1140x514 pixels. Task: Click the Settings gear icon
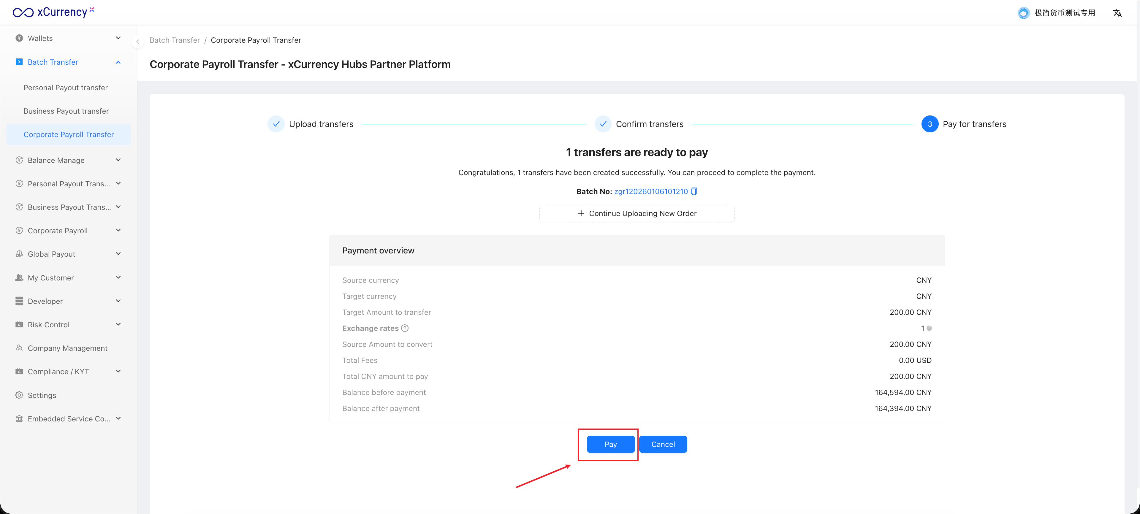[19, 395]
